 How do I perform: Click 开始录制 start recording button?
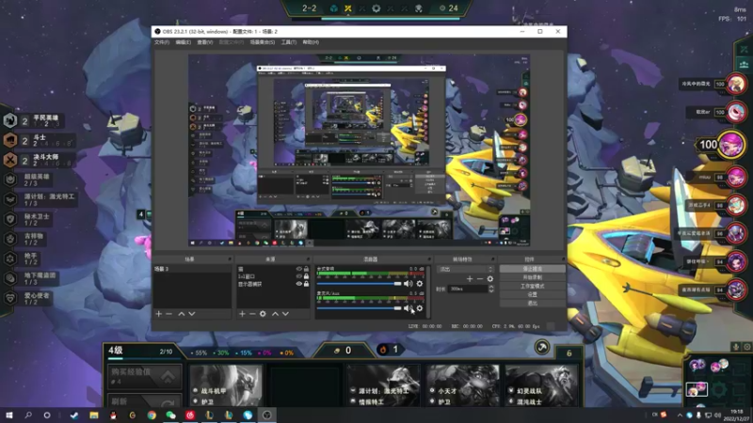[x=532, y=277]
